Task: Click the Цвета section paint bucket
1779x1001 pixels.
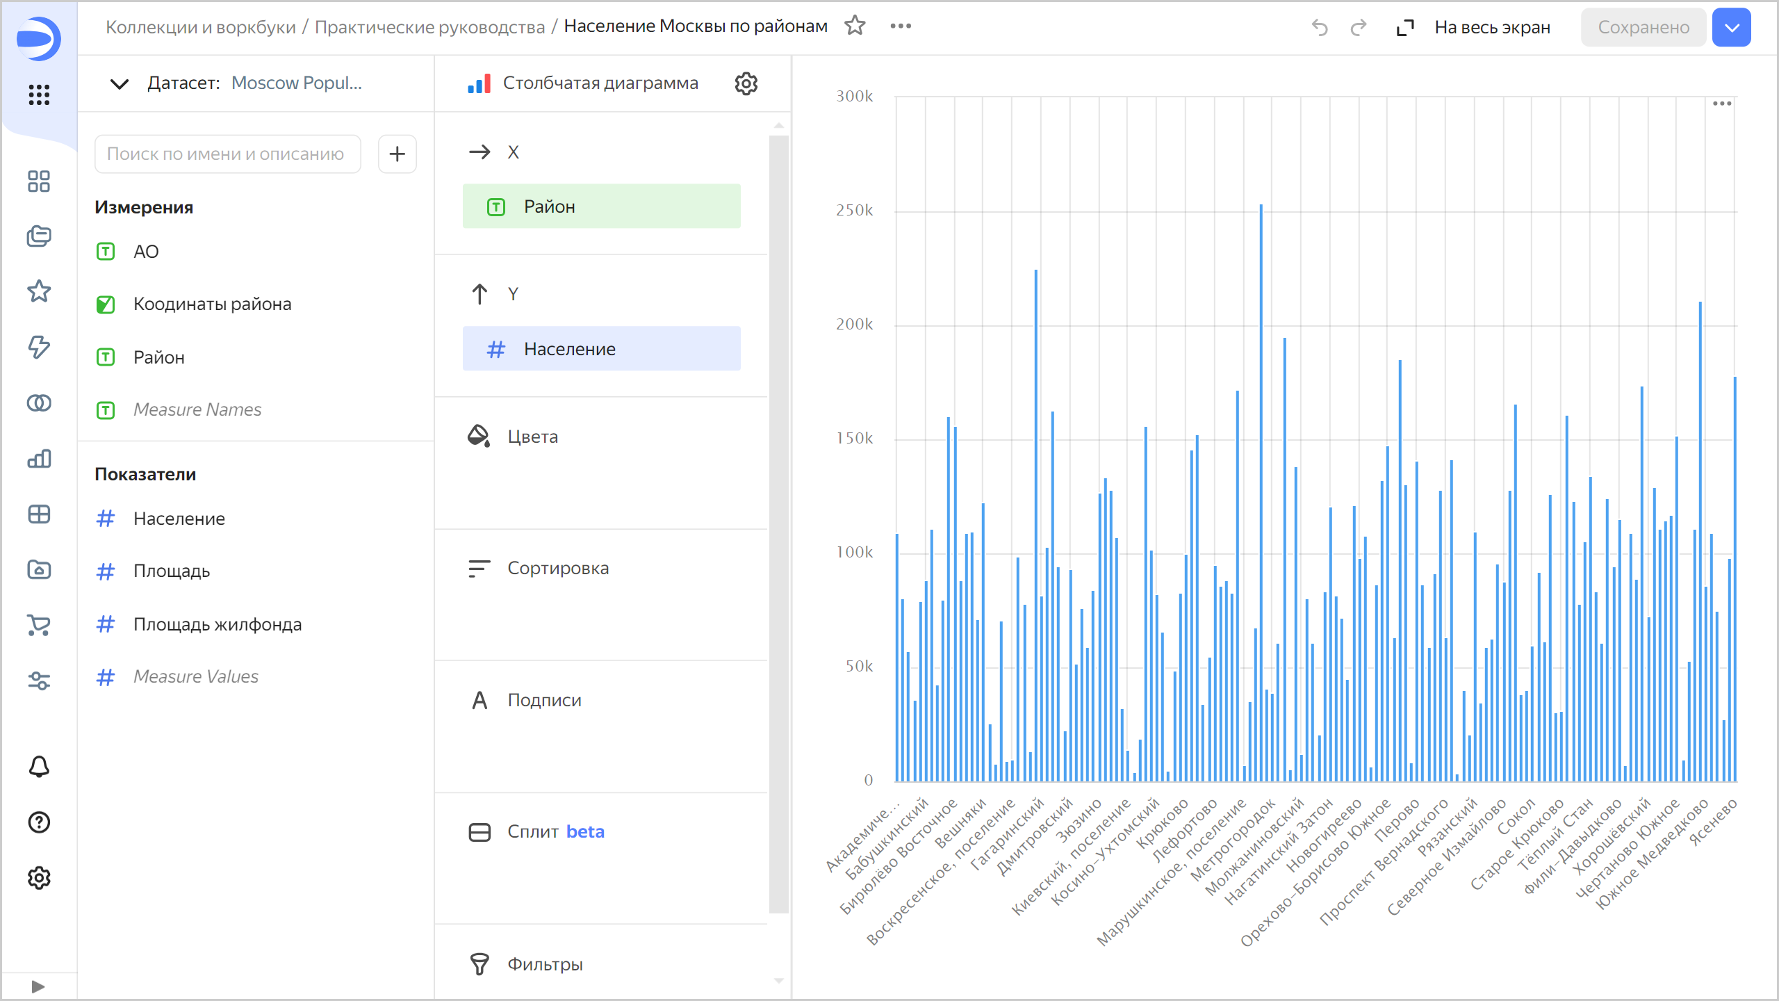Action: pos(479,437)
